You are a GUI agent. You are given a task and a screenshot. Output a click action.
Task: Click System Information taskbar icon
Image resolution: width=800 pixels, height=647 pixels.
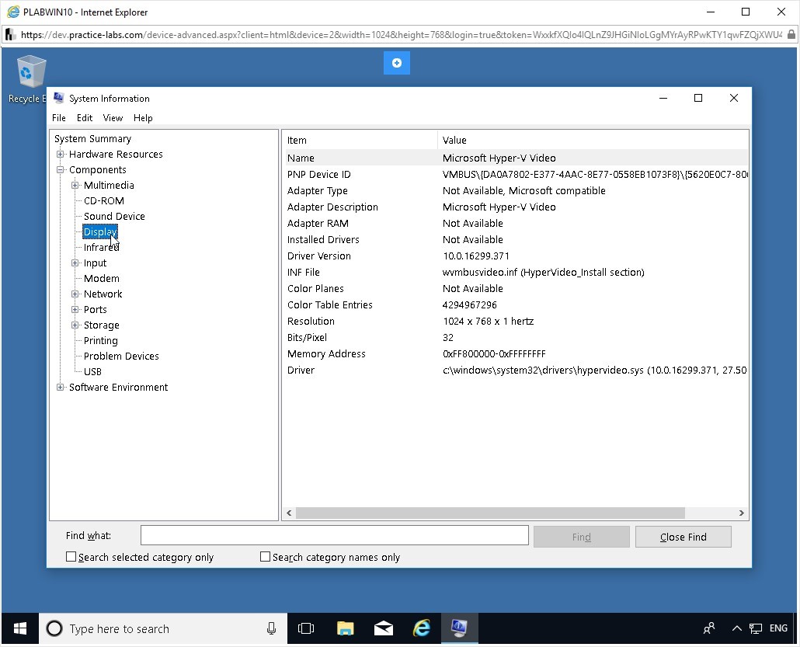point(459,628)
